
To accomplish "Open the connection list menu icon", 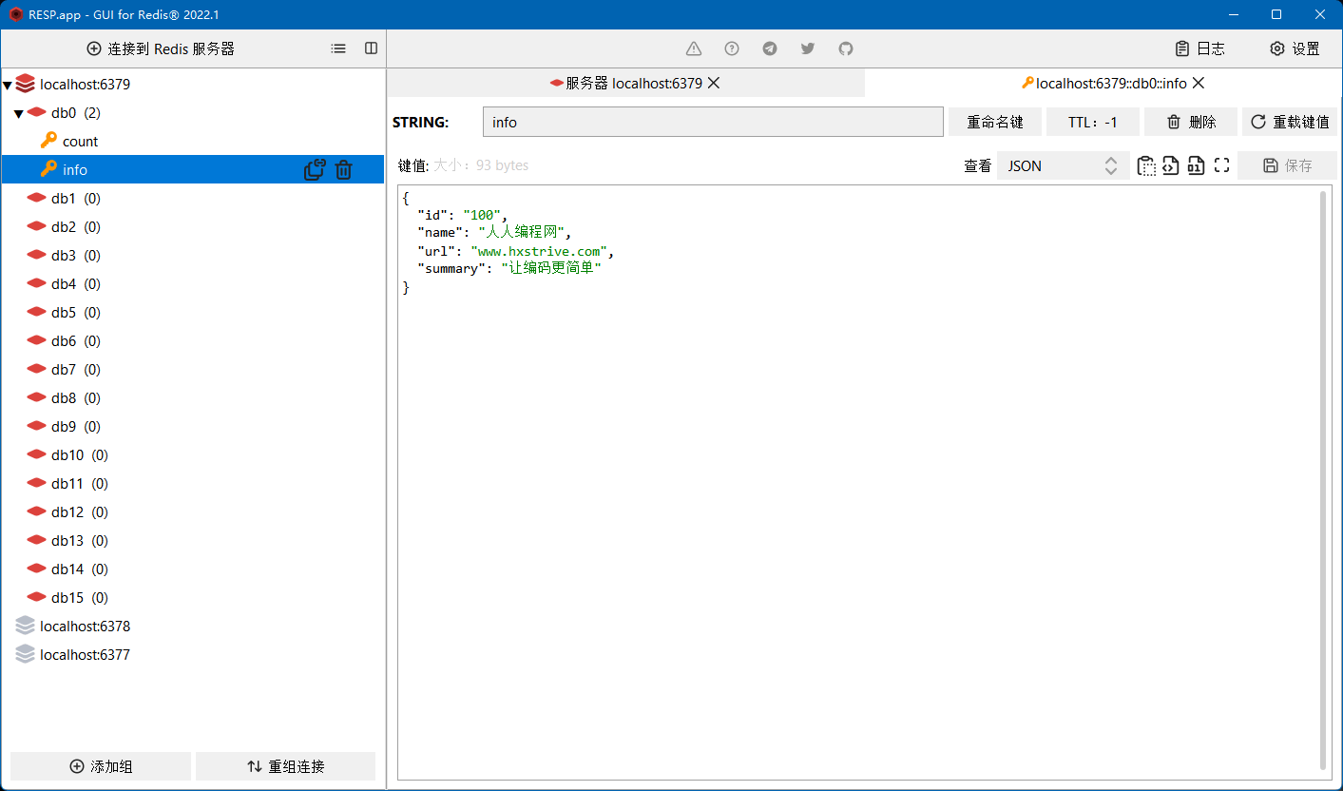I will coord(338,48).
